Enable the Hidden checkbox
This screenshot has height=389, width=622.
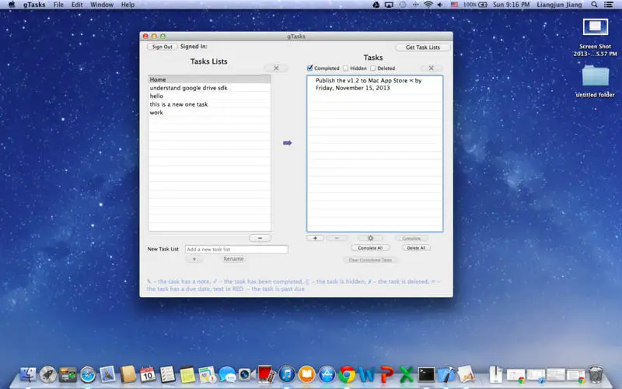point(345,68)
